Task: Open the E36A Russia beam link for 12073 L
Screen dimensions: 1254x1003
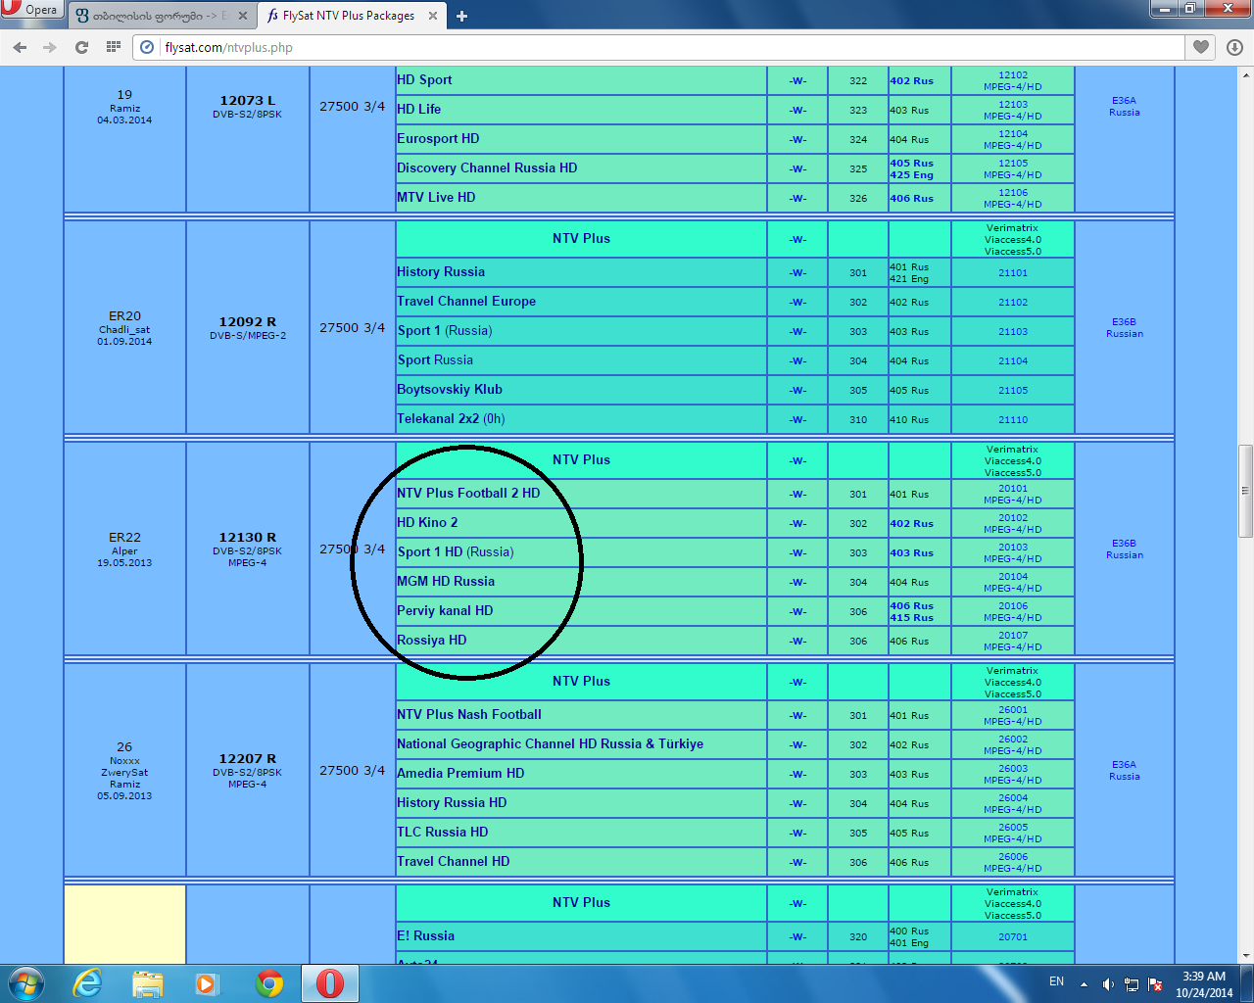Action: pyautogui.click(x=1125, y=107)
